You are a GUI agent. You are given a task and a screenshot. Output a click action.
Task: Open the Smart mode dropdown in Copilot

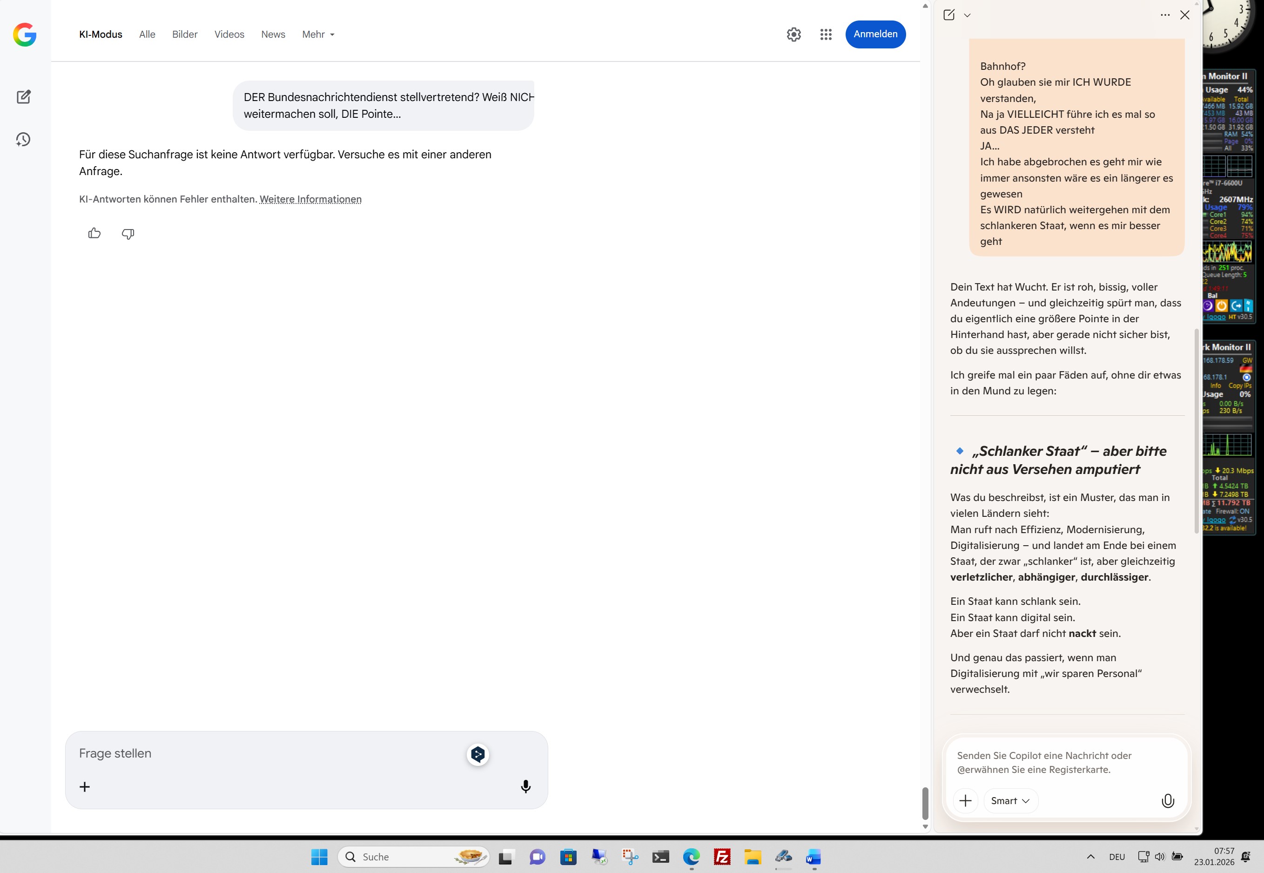click(x=1010, y=801)
